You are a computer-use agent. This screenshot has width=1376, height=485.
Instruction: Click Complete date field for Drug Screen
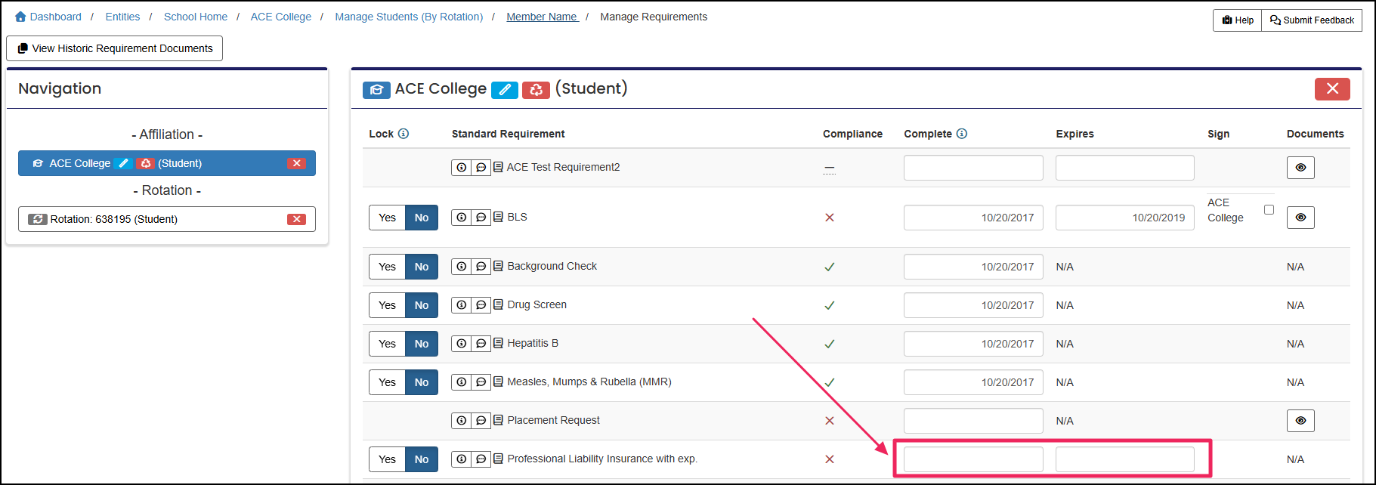tap(973, 305)
